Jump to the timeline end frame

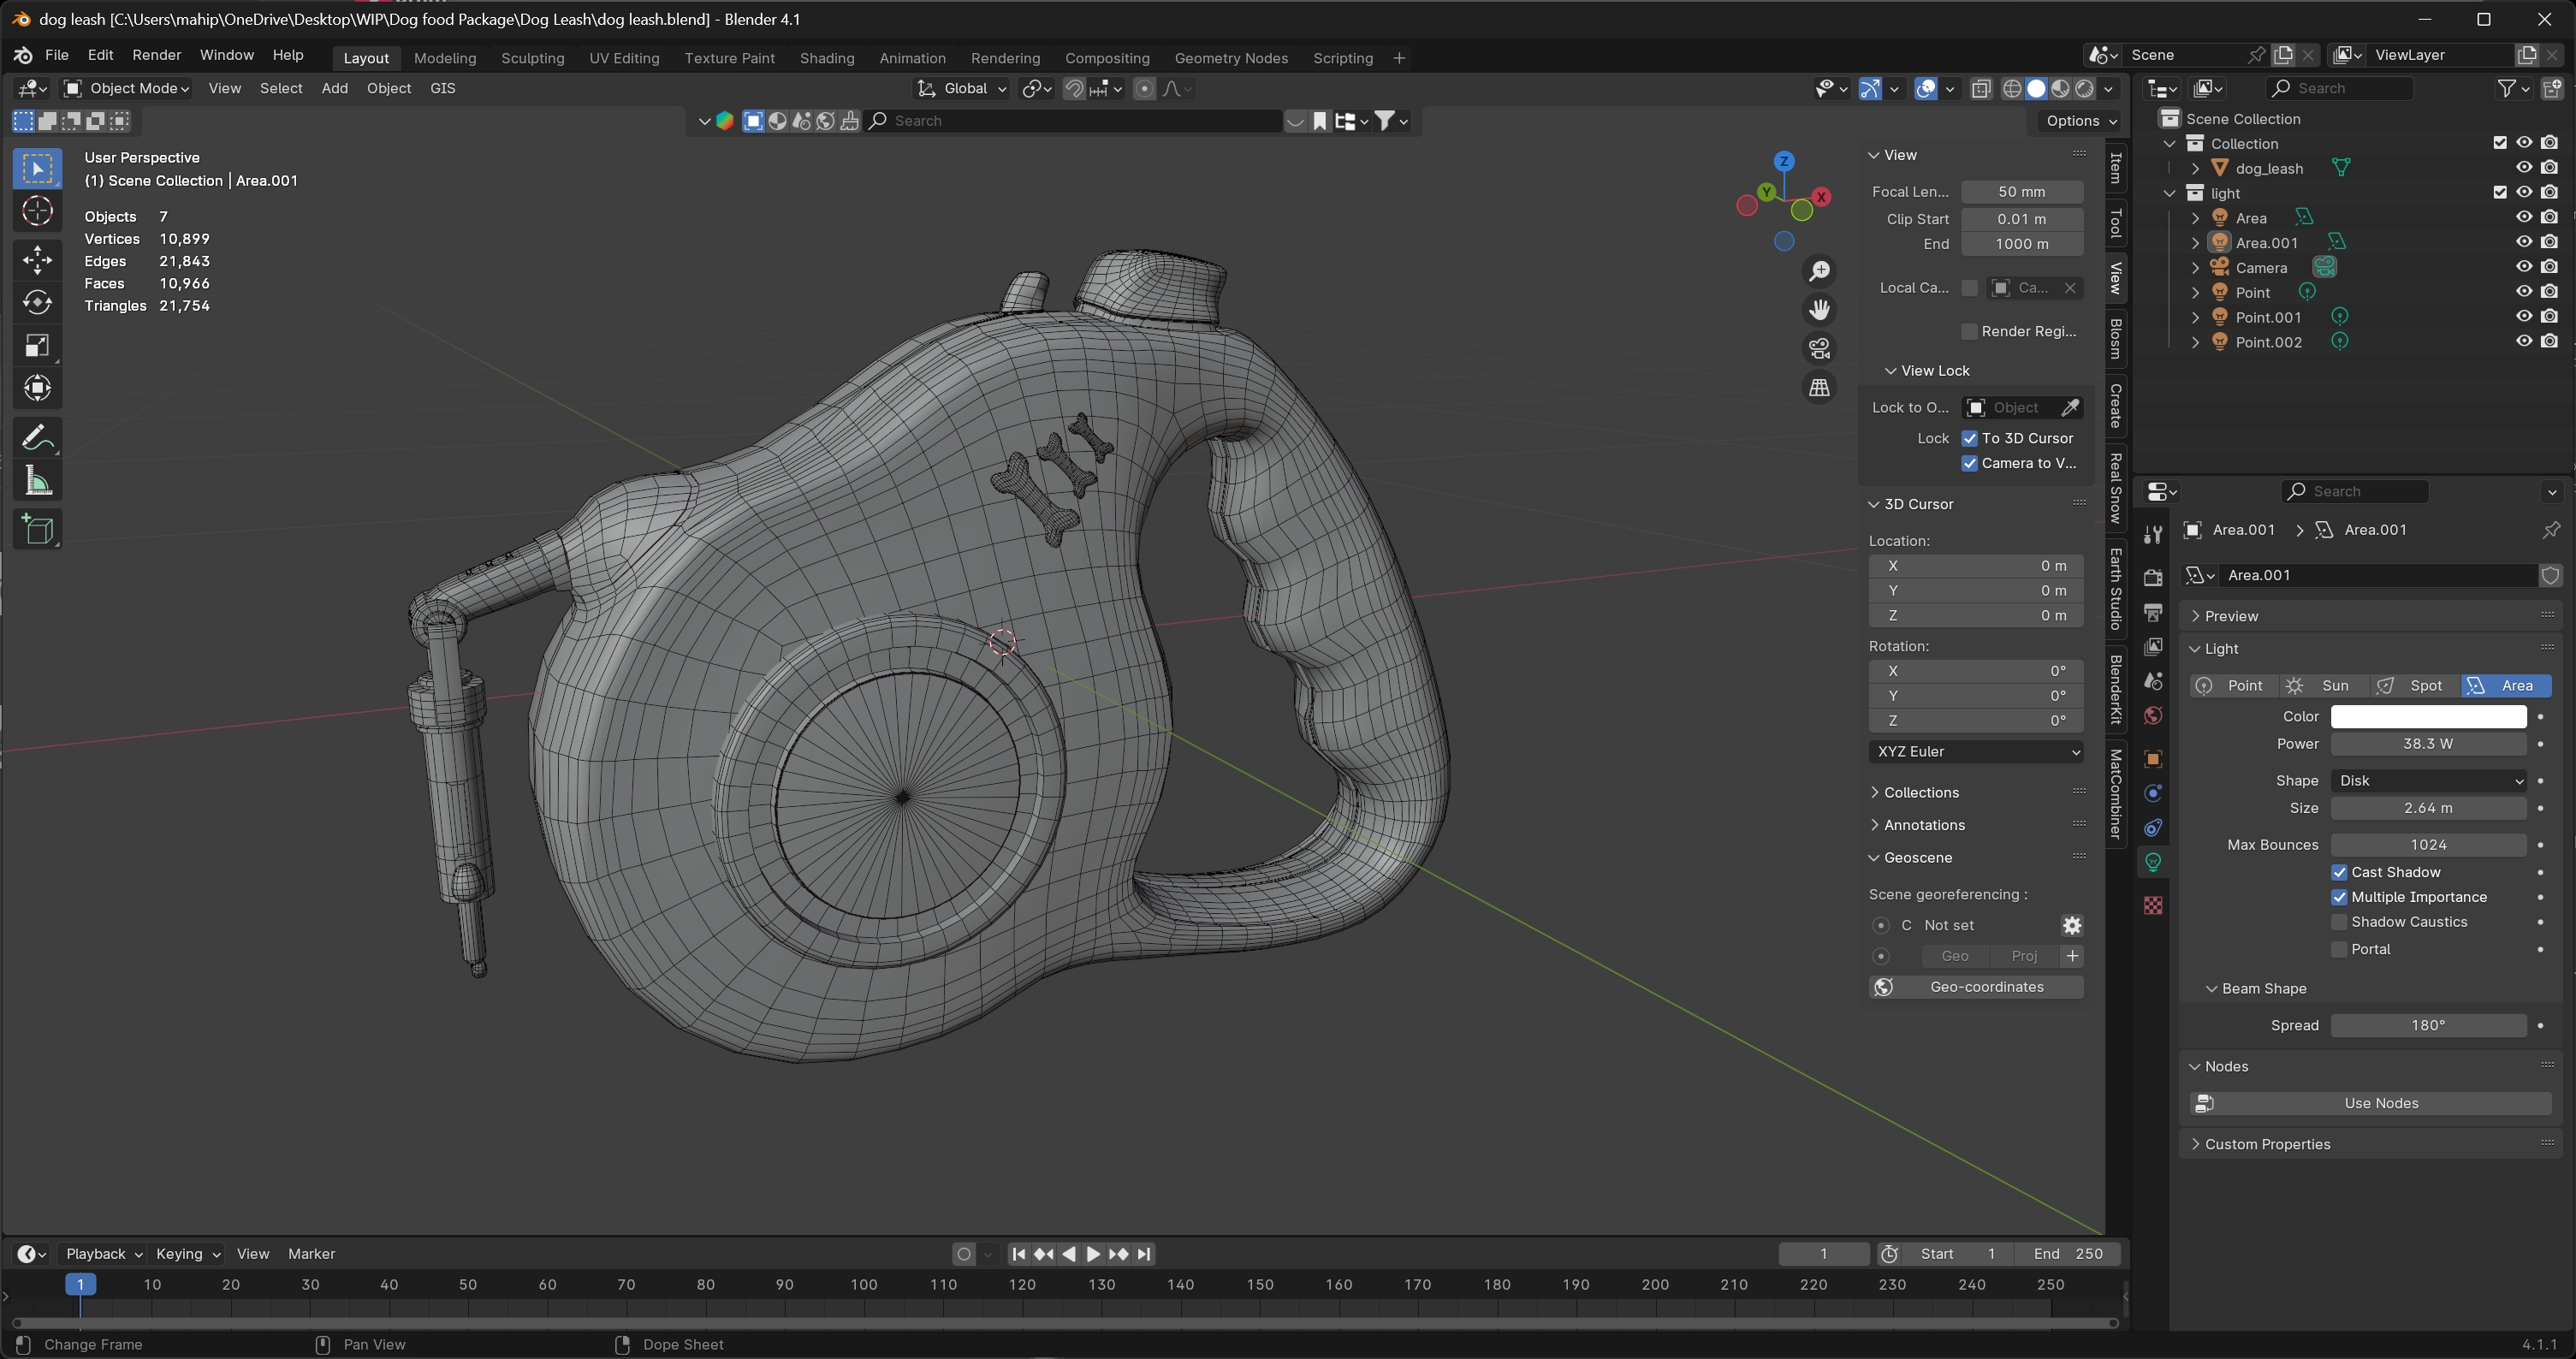1144,1254
